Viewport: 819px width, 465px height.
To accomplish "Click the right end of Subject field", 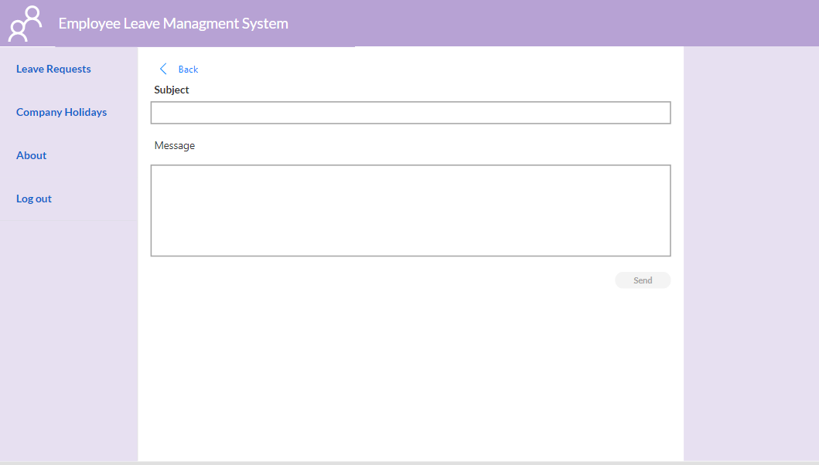I will point(664,113).
